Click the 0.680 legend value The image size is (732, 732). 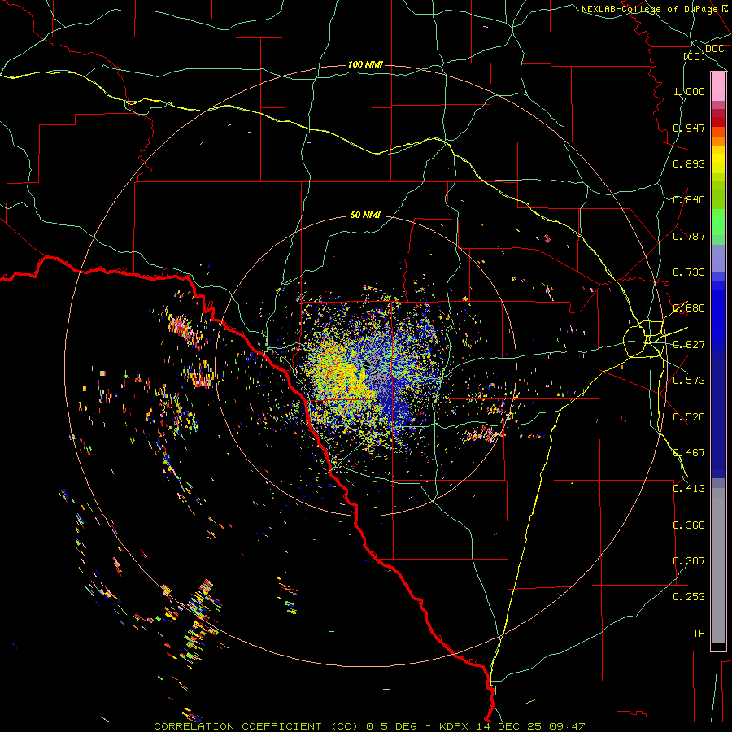click(x=689, y=308)
